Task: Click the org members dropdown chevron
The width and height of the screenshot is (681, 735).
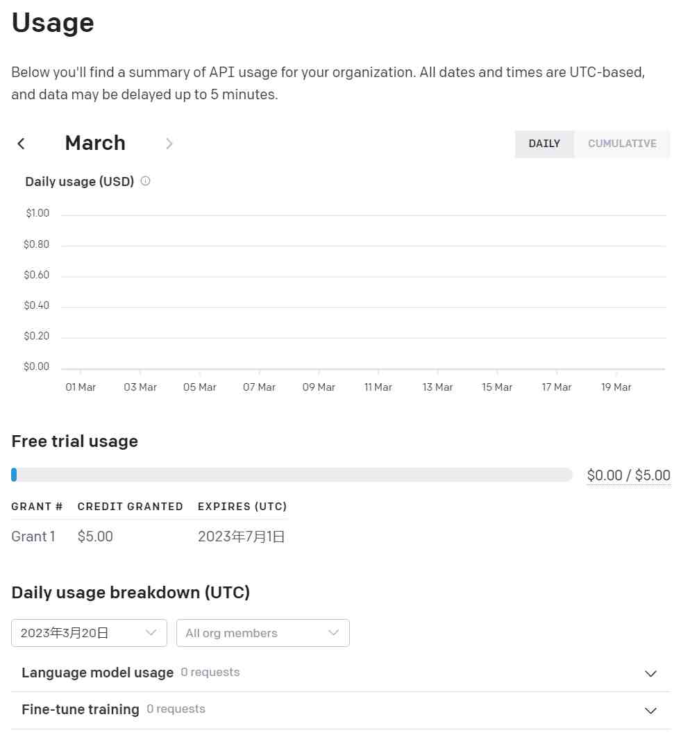Action: 333,633
